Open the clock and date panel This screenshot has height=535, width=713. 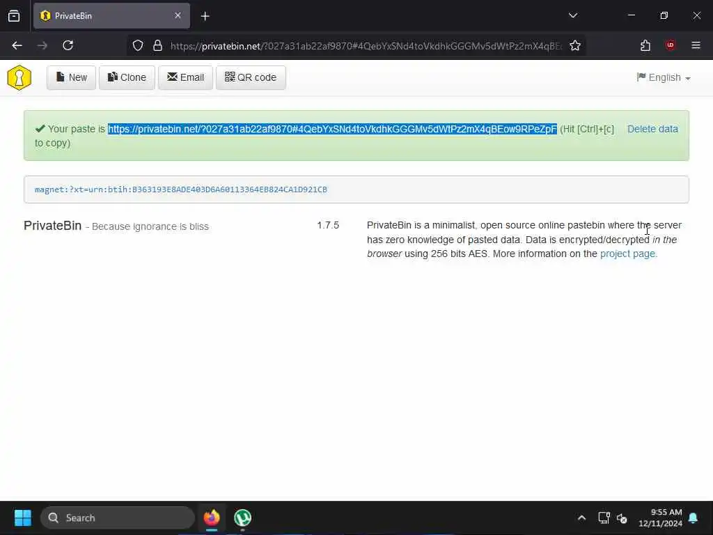click(x=660, y=518)
